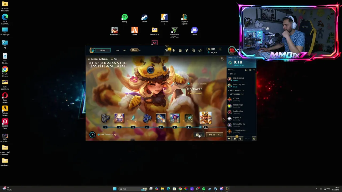Image resolution: width=342 pixels, height=192 pixels.
Task: Open friend DON T FEEDS in list
Action: (241, 79)
